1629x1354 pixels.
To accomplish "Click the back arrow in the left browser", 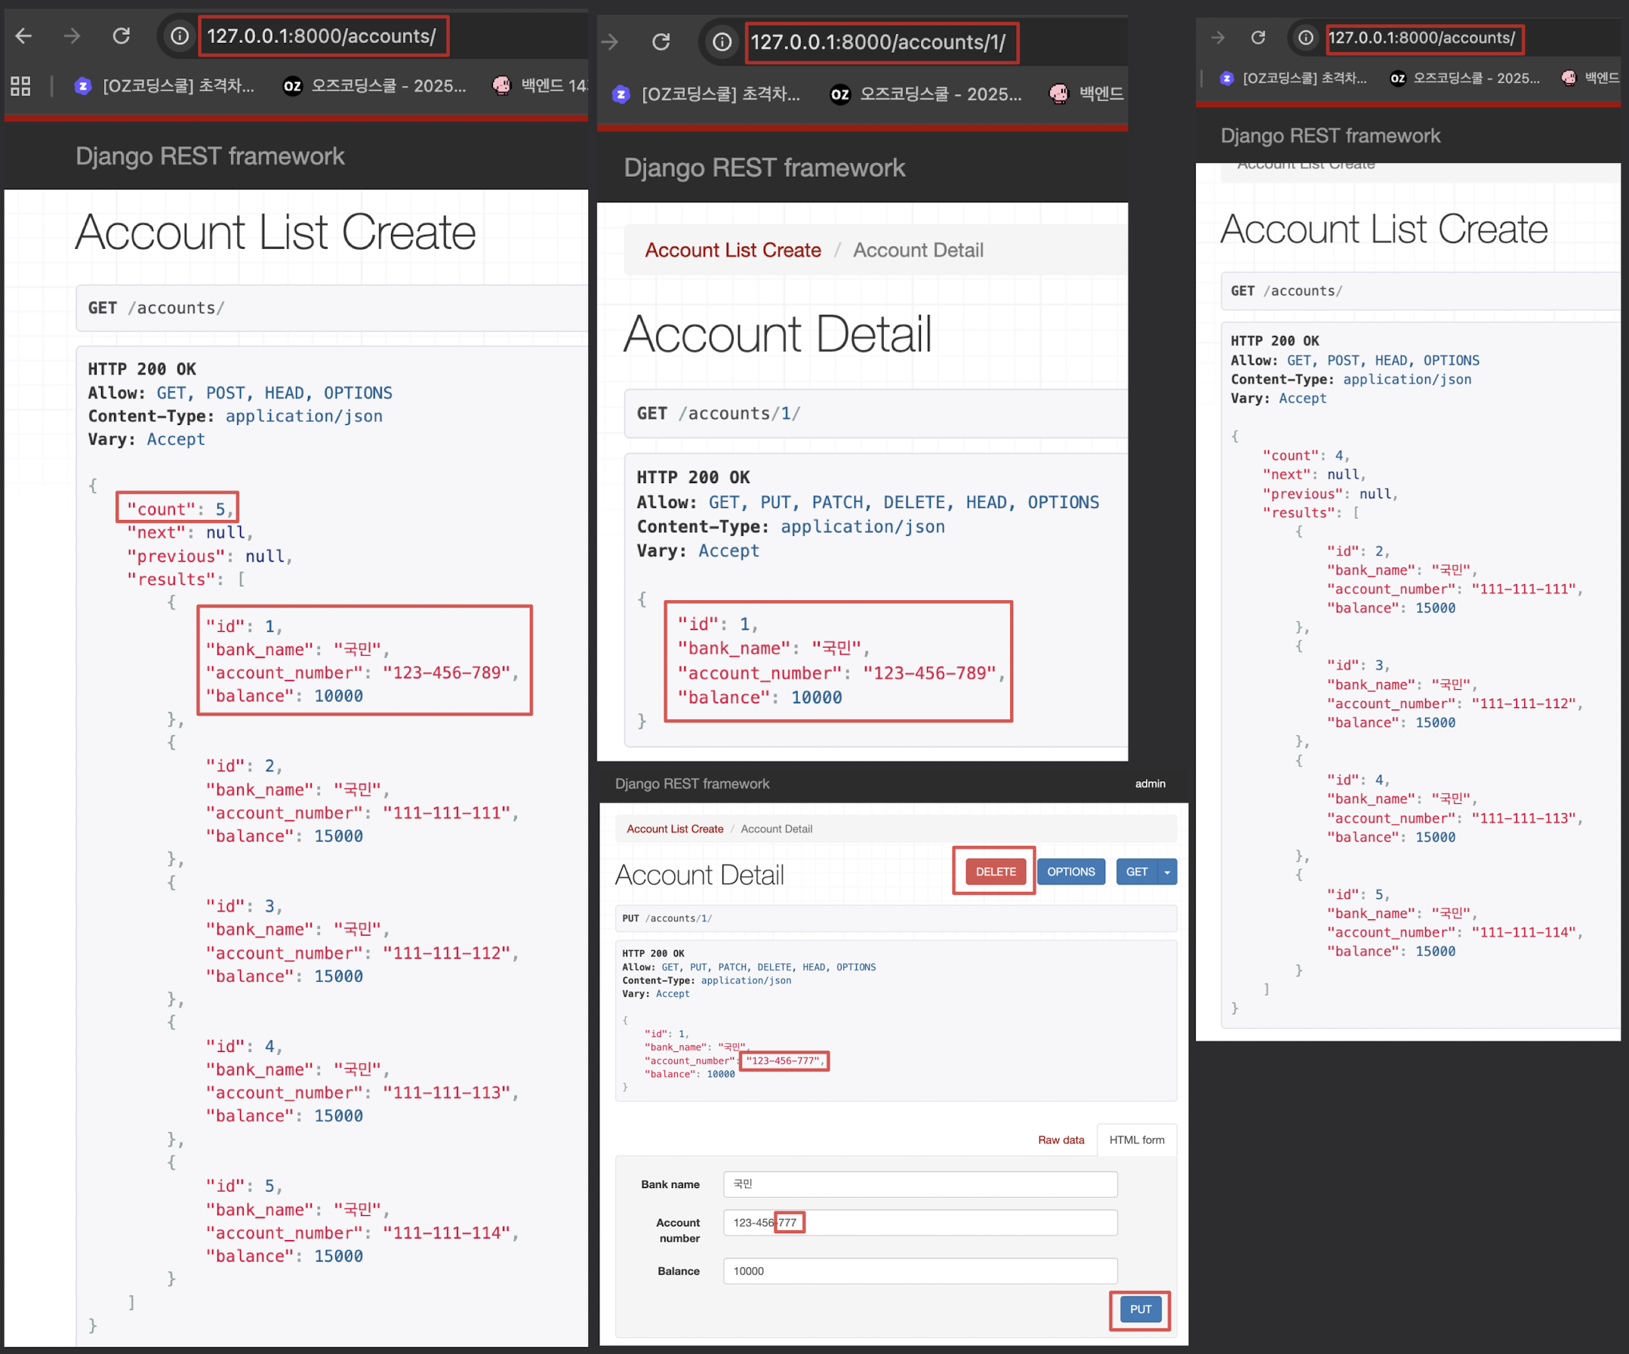I will [23, 35].
